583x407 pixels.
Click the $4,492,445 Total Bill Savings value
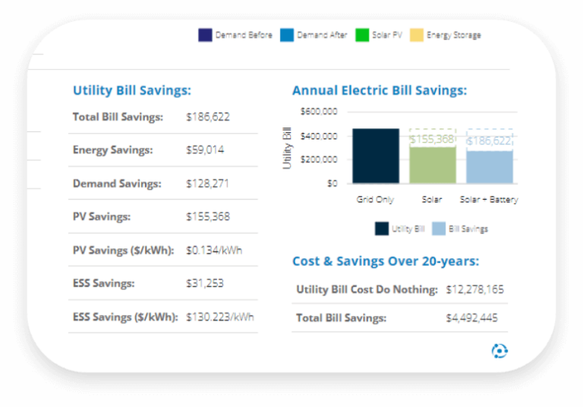(471, 318)
